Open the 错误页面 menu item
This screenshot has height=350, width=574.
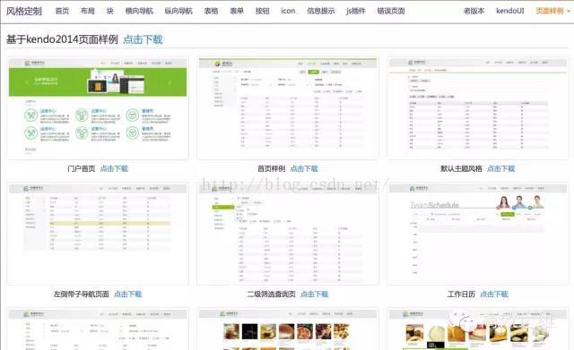click(391, 11)
